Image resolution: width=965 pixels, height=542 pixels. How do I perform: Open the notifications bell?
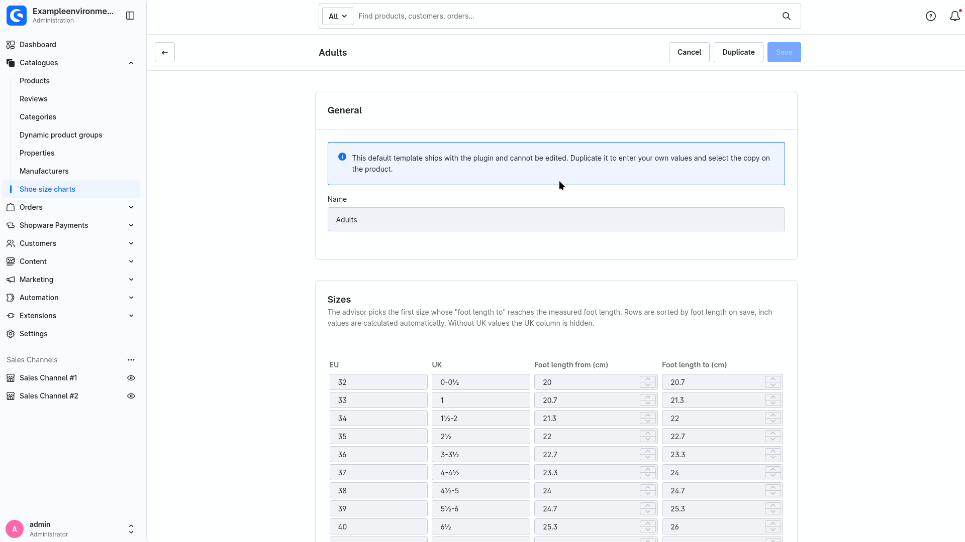tap(955, 16)
